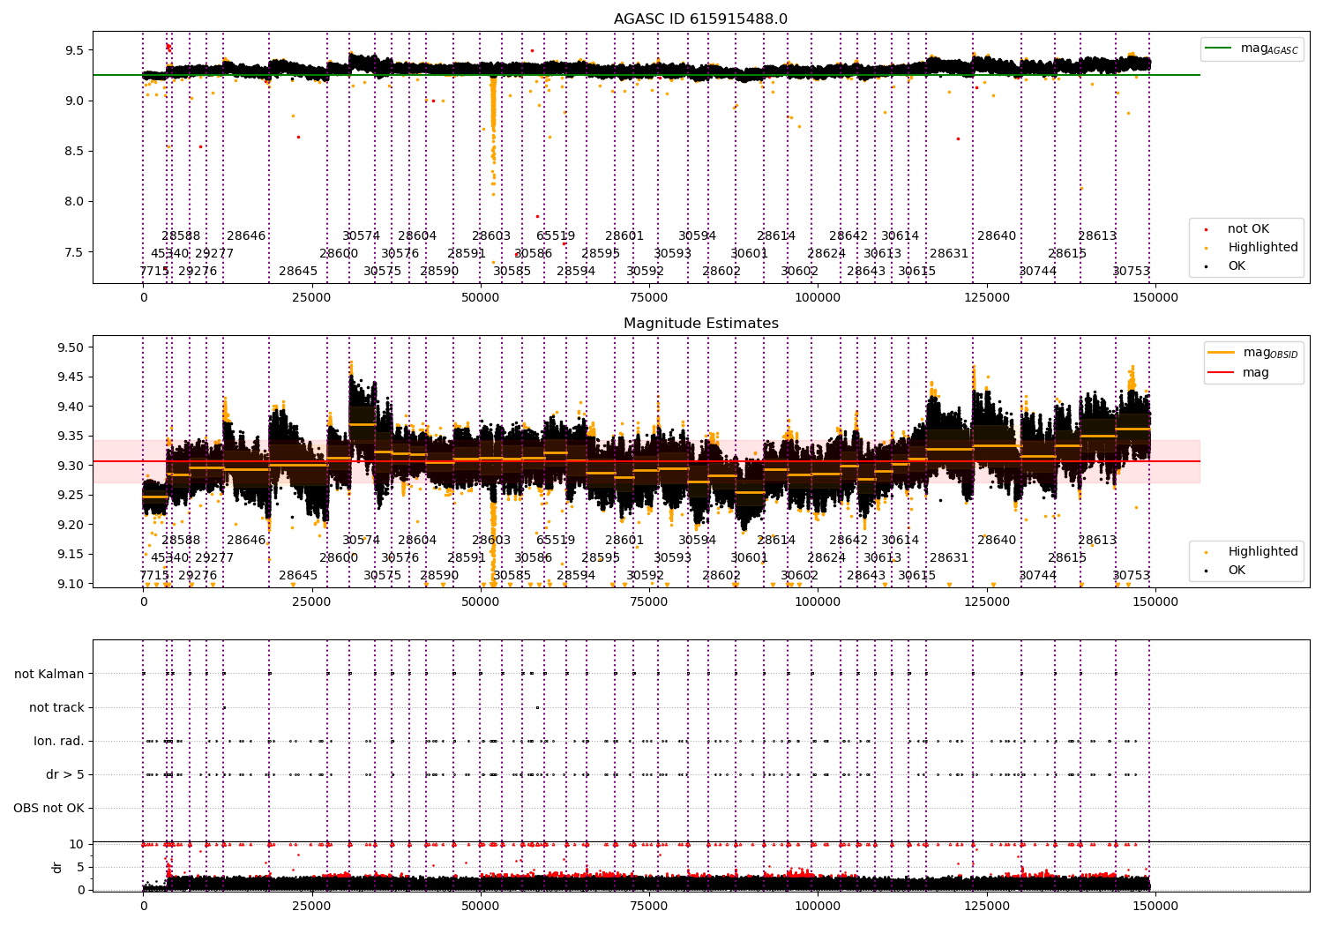Screen dimensions: 1323x926
Task: Click obsid label 28615 in Magnitude Estimates plot
Action: (x=1067, y=558)
